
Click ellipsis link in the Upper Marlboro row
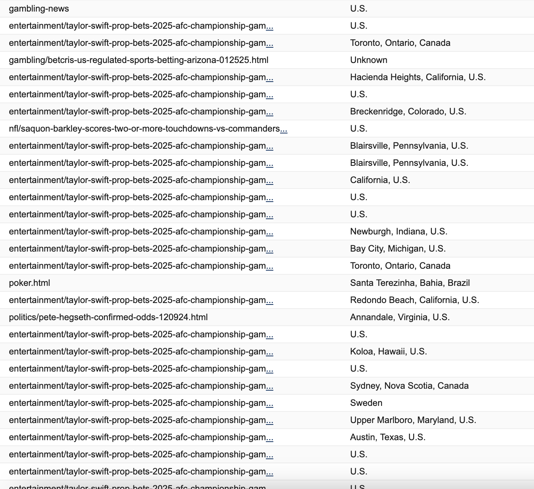pyautogui.click(x=270, y=421)
